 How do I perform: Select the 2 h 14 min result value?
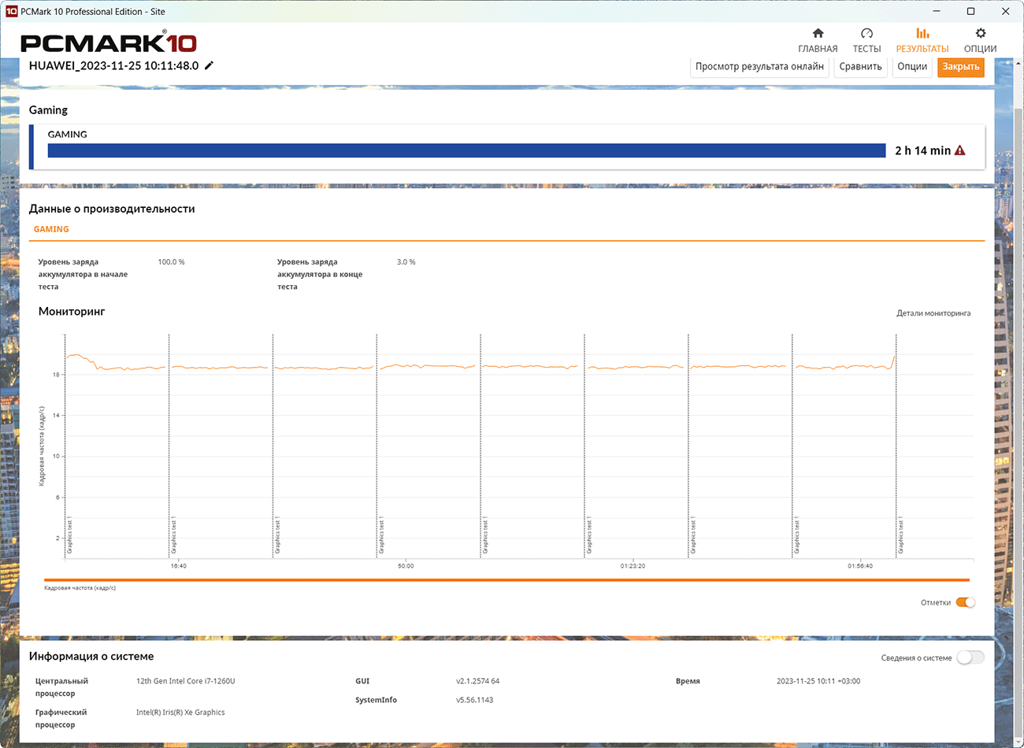tap(922, 150)
